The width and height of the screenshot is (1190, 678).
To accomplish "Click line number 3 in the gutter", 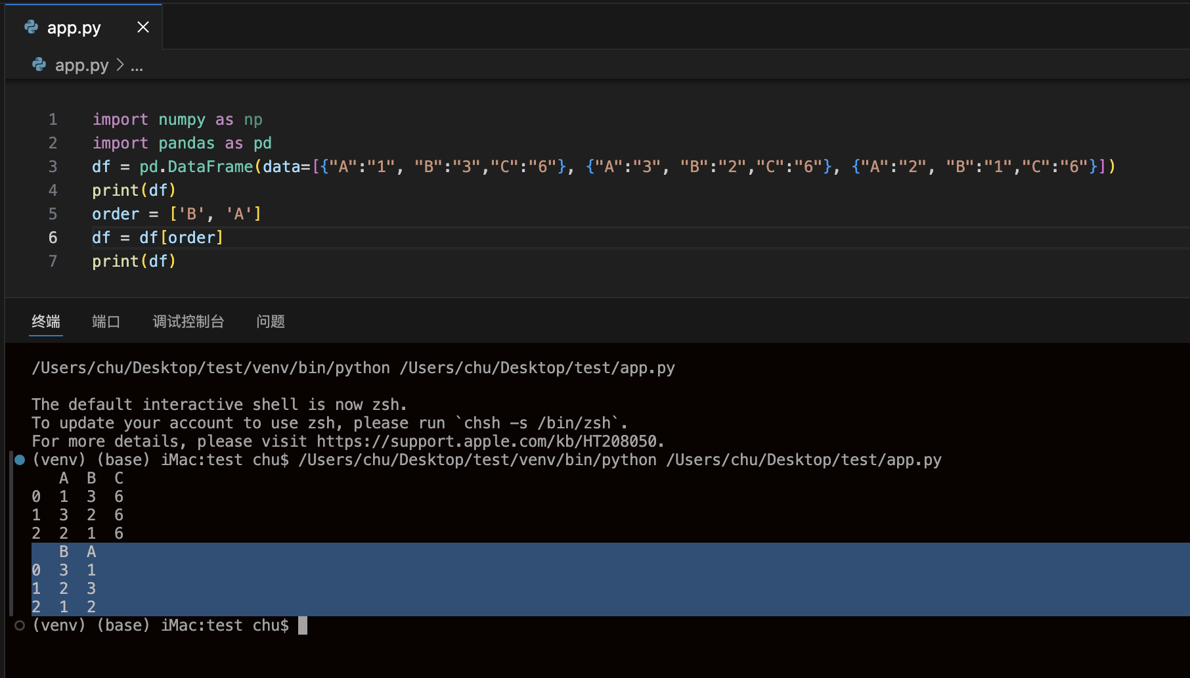I will [53, 167].
